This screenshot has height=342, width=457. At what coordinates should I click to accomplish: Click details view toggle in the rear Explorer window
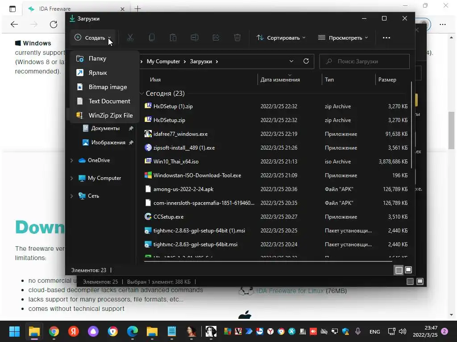410,281
